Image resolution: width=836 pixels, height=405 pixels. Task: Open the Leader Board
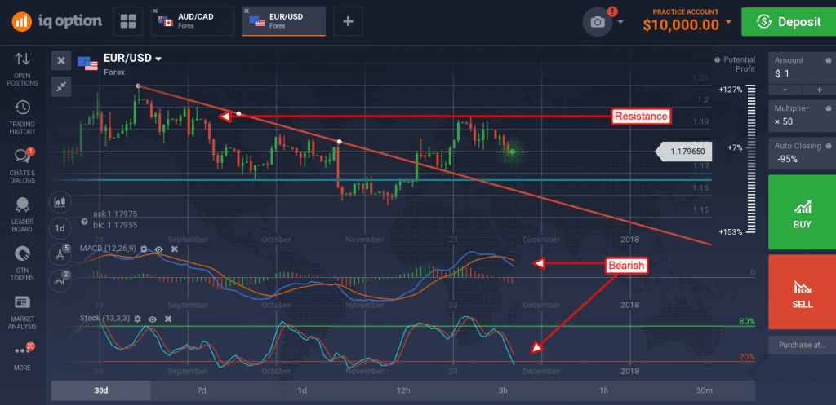pyautogui.click(x=22, y=214)
